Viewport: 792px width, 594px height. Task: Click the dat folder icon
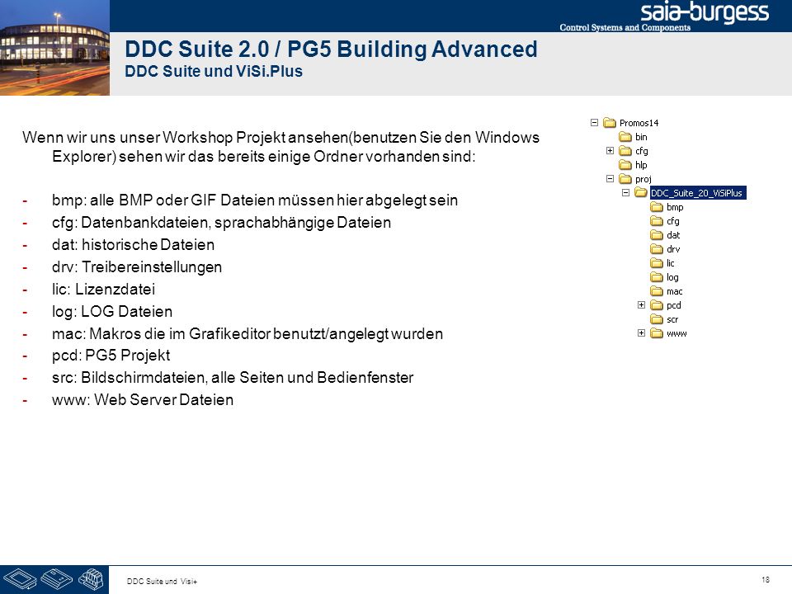click(657, 235)
